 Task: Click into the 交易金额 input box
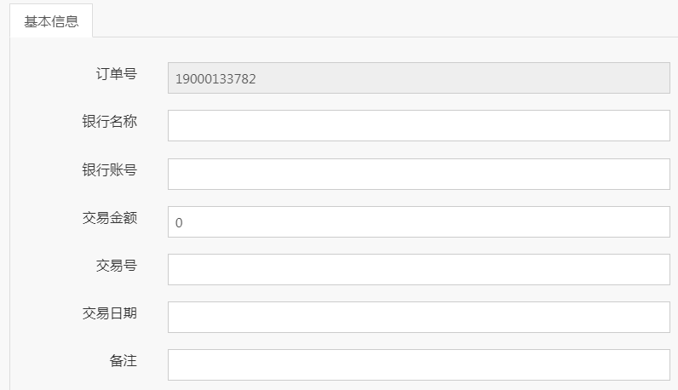point(419,221)
